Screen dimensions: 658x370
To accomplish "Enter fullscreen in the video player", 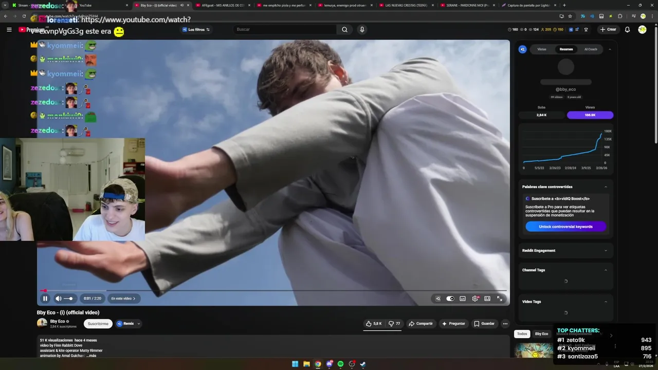I will pos(500,299).
